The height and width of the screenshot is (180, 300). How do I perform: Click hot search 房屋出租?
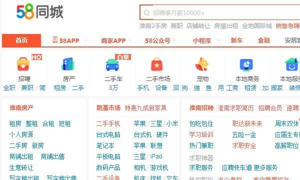coord(226,26)
